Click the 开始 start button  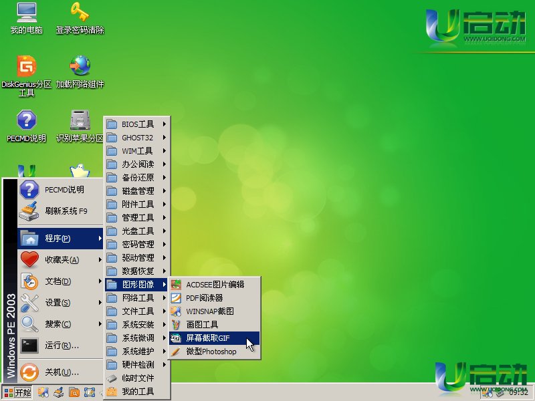(17, 392)
